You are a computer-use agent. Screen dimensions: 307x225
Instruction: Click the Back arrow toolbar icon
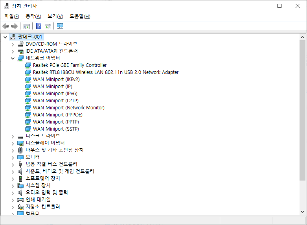[x=6, y=26]
